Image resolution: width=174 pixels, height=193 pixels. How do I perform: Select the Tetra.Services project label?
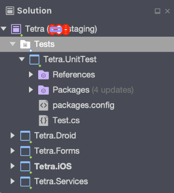[x=61, y=181]
